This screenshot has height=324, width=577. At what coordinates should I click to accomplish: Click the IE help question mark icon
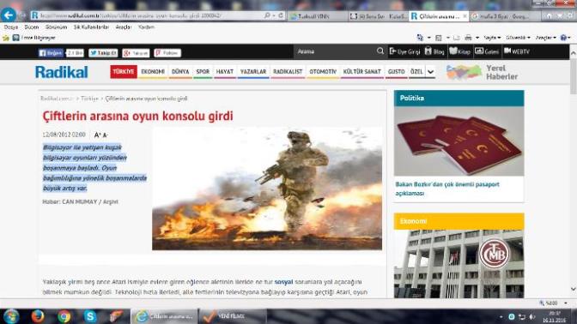click(x=563, y=38)
